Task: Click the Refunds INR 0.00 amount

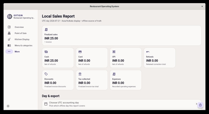Action: click(152, 61)
